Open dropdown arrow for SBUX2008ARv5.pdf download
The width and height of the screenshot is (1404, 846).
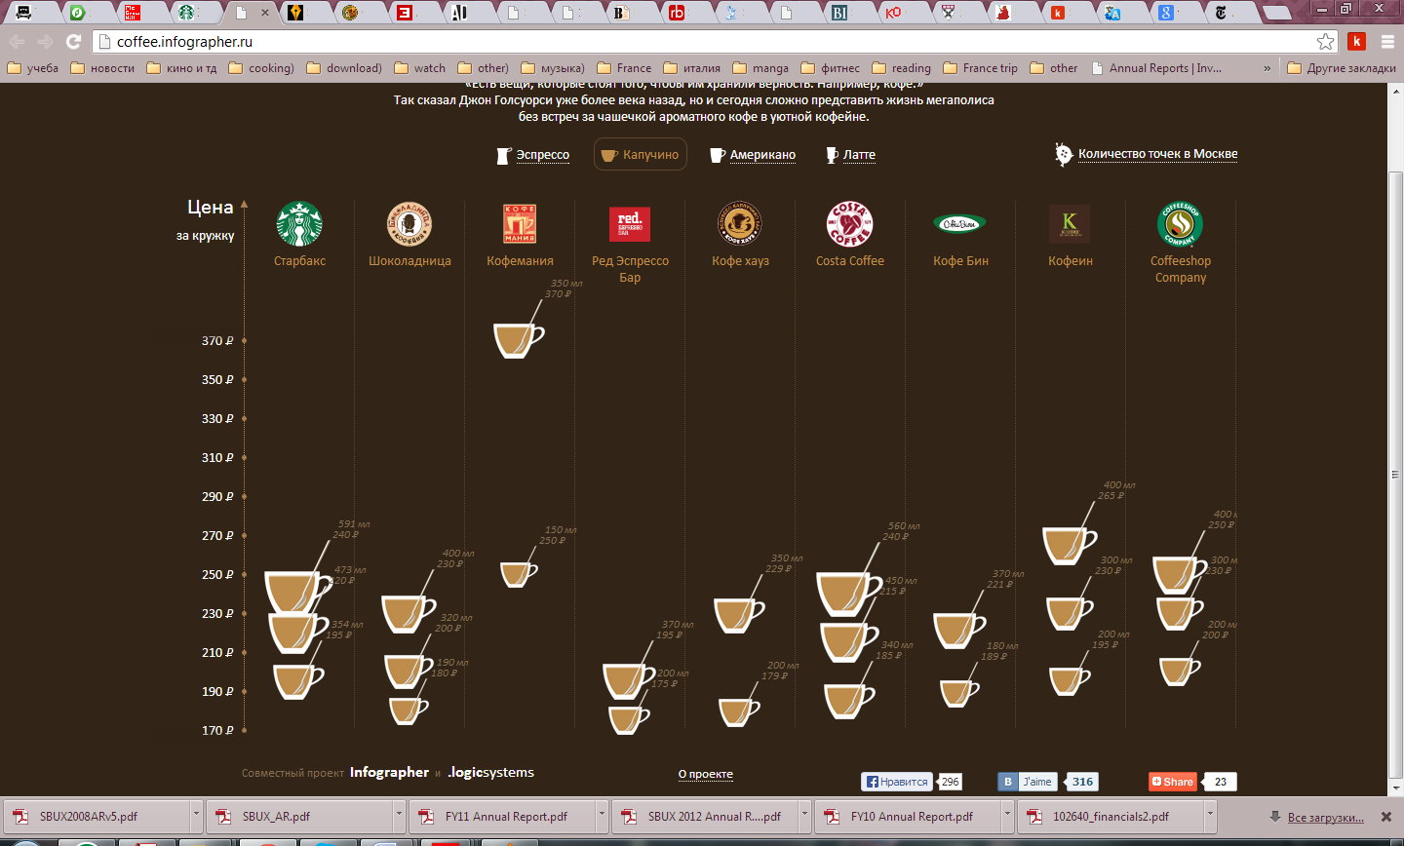click(x=196, y=816)
